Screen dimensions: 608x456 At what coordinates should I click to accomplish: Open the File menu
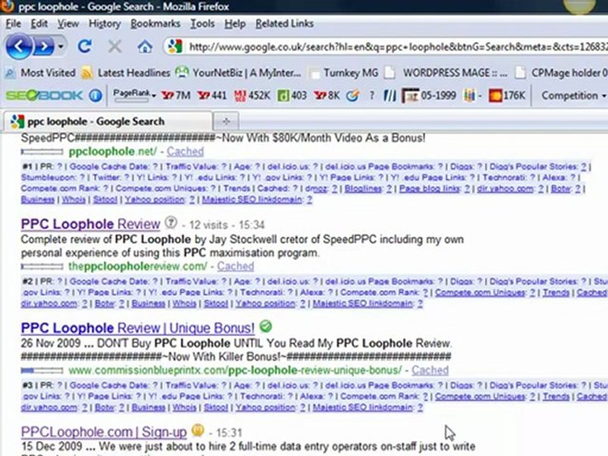(x=13, y=23)
